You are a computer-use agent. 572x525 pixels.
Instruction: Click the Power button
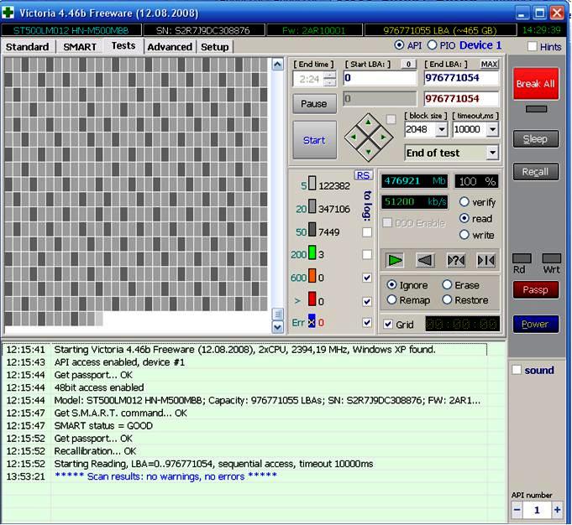point(536,324)
